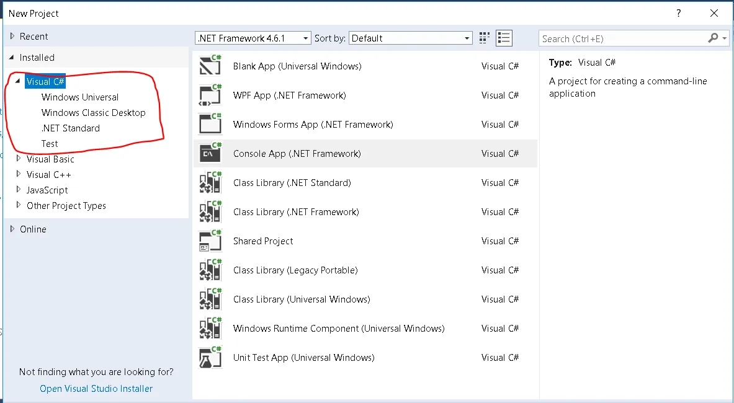Click Visual C# language in Shared Project row

point(500,241)
